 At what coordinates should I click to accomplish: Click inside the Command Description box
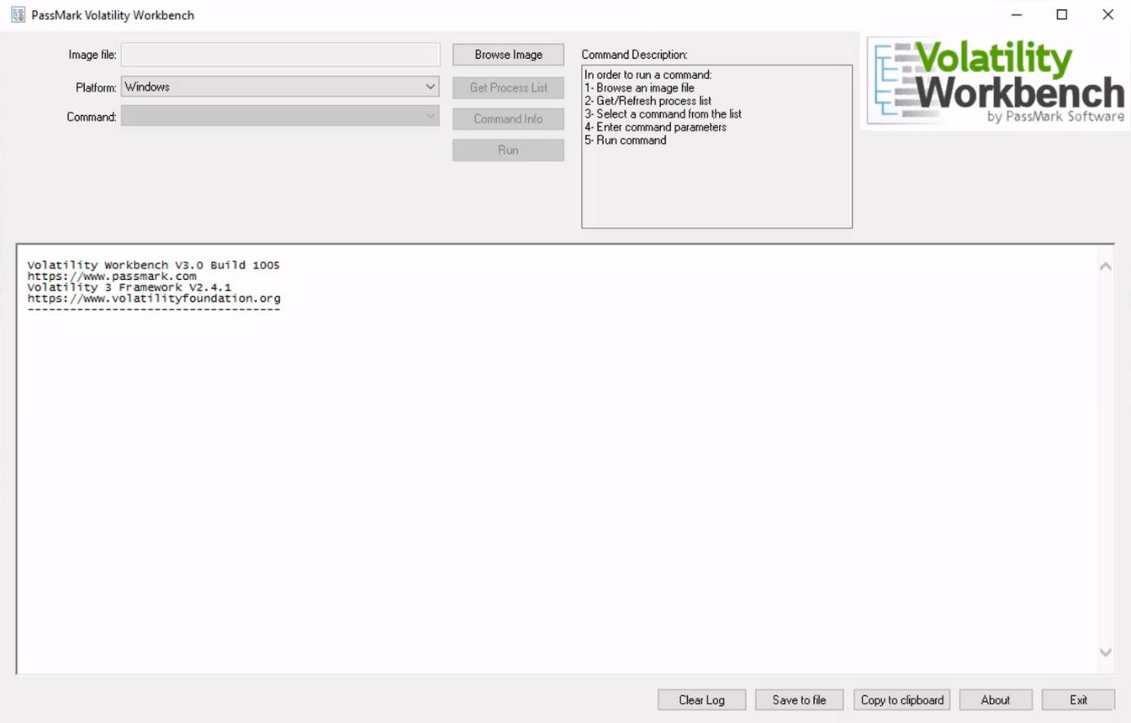(x=716, y=147)
